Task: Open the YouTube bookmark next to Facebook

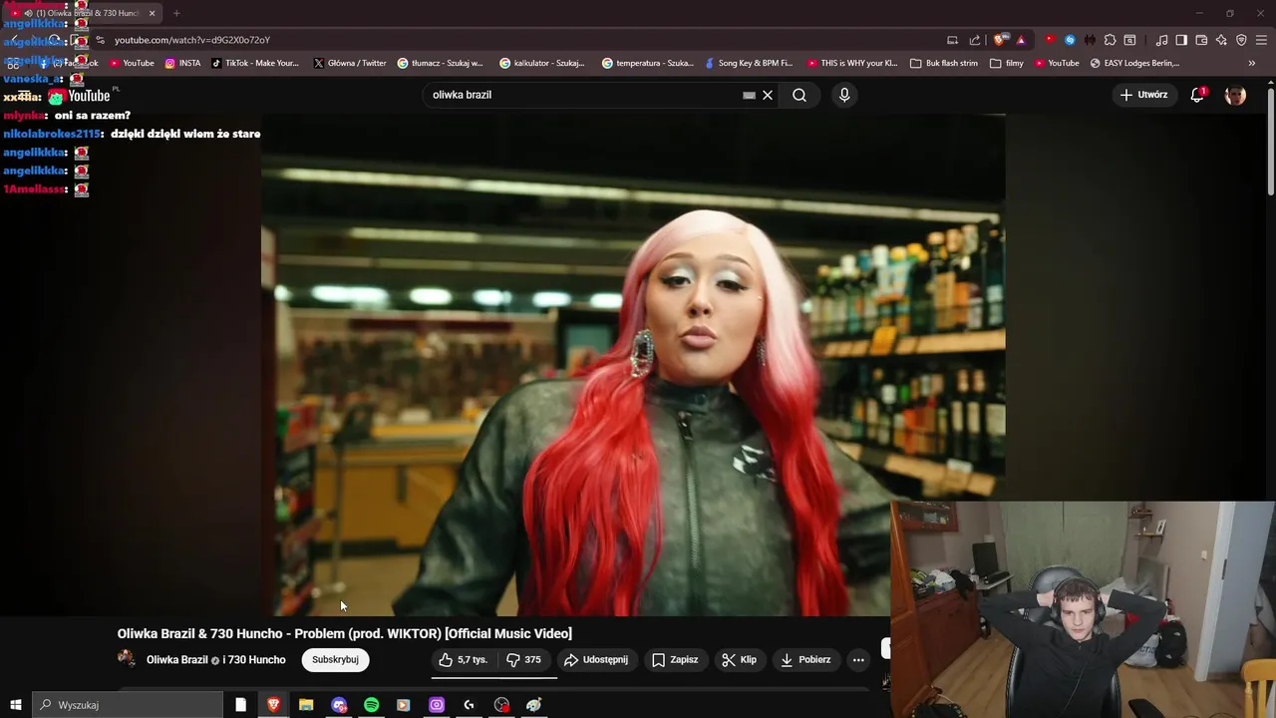Action: pyautogui.click(x=132, y=63)
